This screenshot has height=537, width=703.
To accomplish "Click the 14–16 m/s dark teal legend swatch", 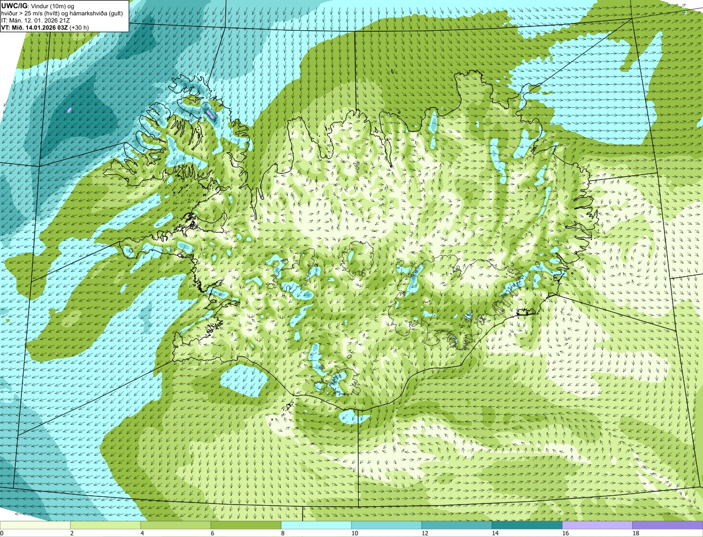I will point(527,525).
